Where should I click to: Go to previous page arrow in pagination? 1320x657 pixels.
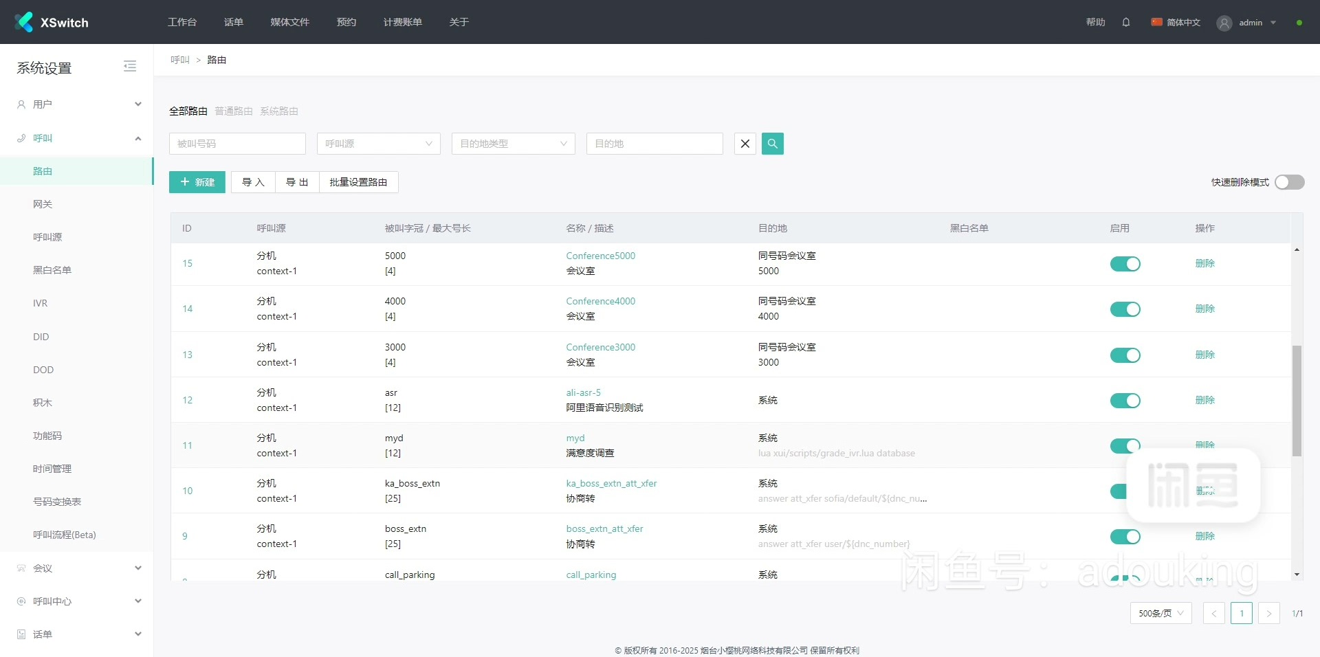pos(1214,613)
